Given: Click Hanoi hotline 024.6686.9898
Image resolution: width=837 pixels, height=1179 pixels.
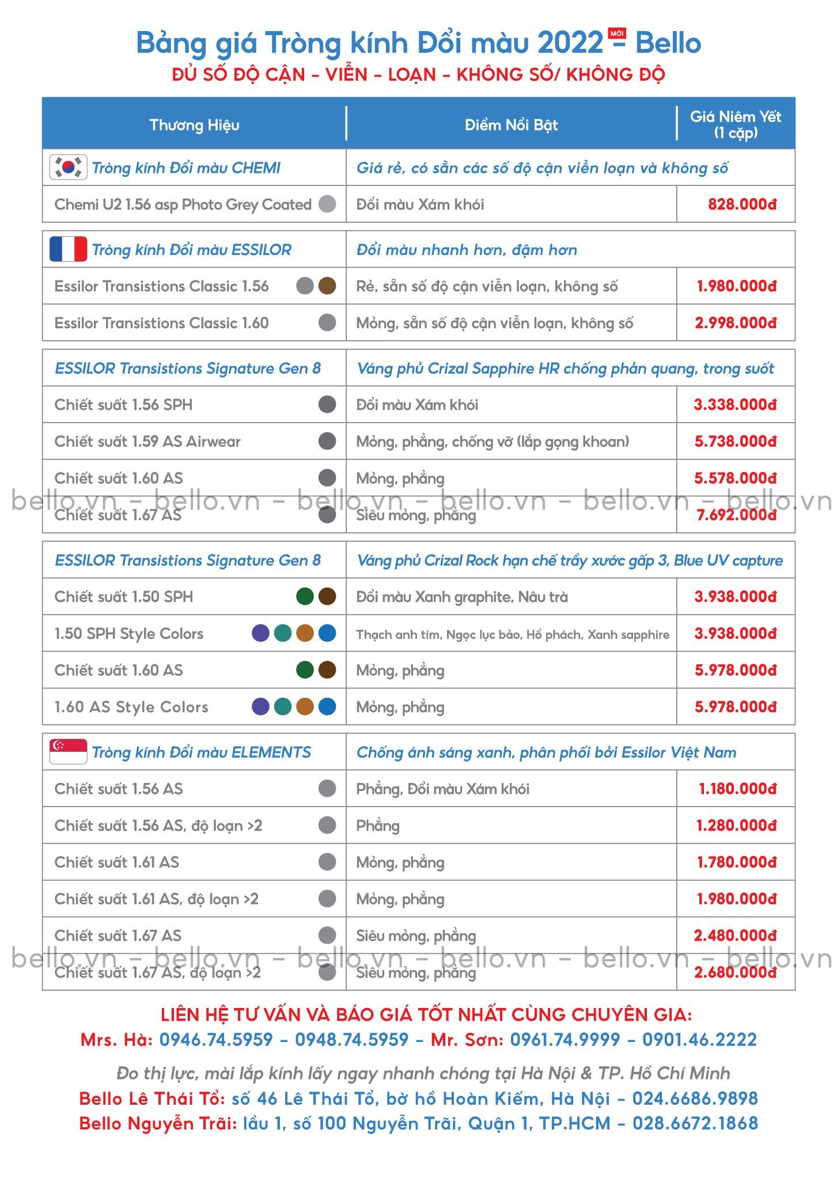Looking at the screenshot, I should pos(695,1098).
